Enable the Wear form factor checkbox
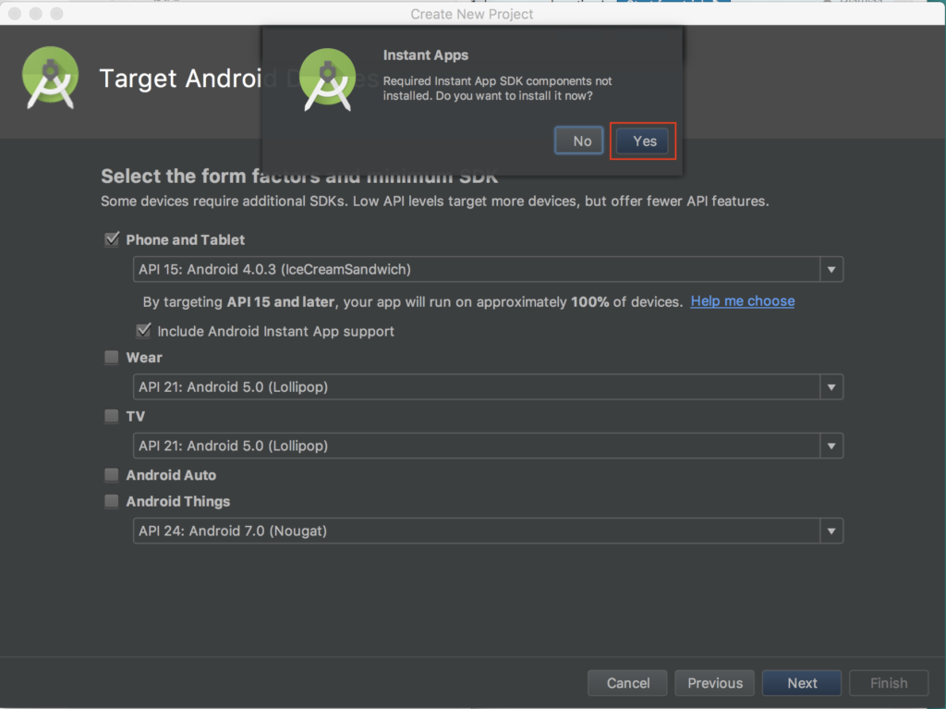This screenshot has width=946, height=709. click(x=112, y=358)
